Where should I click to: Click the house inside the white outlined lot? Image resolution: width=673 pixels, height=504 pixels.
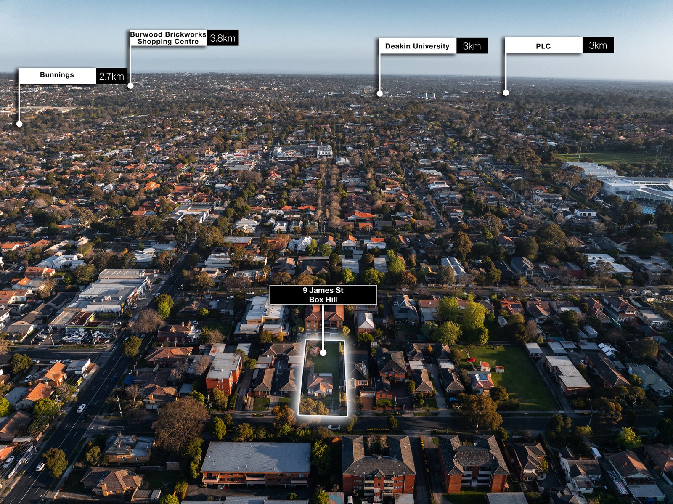[320, 385]
